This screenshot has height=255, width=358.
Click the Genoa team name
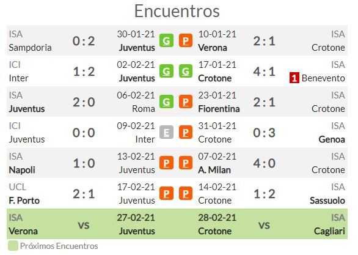[332, 139]
